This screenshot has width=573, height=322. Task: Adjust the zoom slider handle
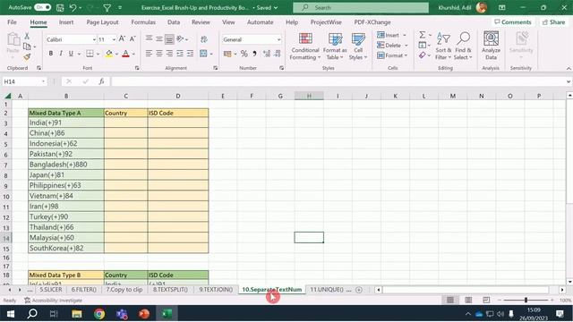(x=526, y=301)
